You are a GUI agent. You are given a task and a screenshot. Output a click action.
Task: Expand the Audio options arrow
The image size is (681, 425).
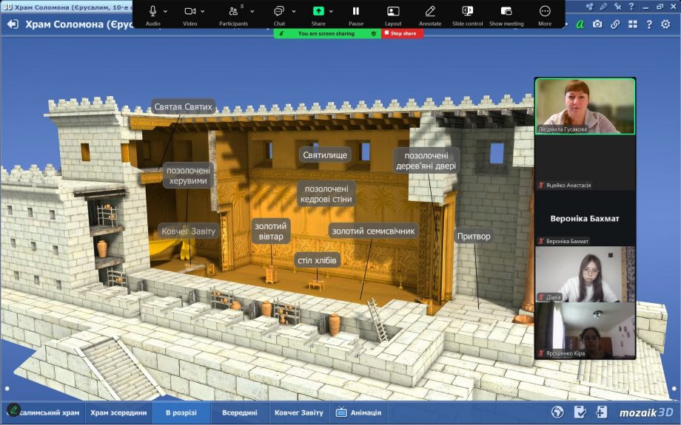click(x=165, y=12)
